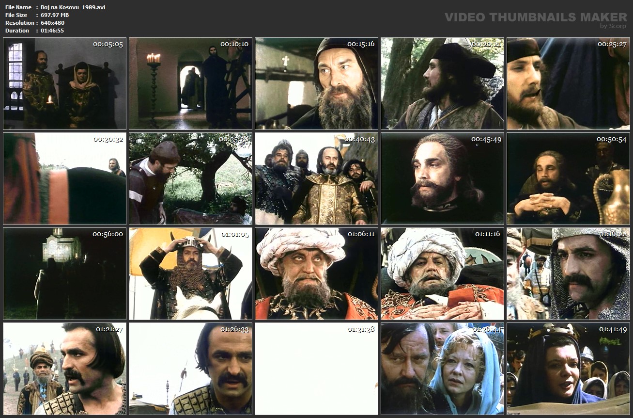Select the thumbnail timestamped 00:20:21
The image size is (633, 418).
pos(442,83)
